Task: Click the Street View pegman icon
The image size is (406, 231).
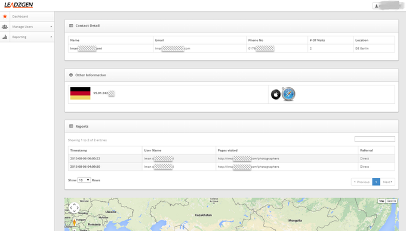Action: click(74, 222)
